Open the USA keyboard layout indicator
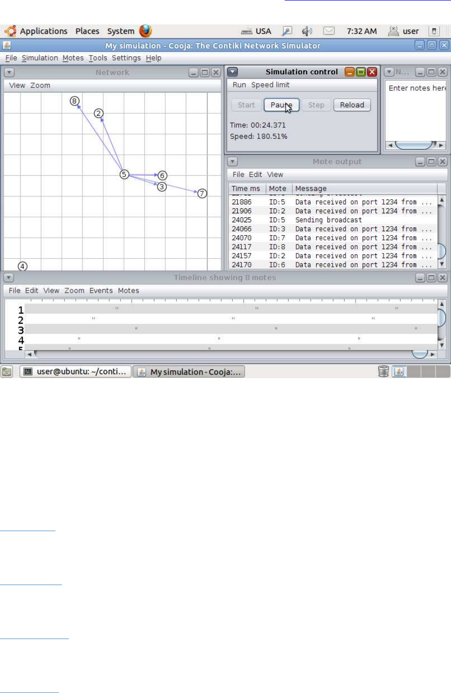This screenshot has height=693, width=451. (x=256, y=31)
